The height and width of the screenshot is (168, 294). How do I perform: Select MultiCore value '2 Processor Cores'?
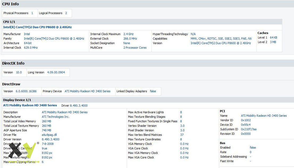[x=135, y=48]
